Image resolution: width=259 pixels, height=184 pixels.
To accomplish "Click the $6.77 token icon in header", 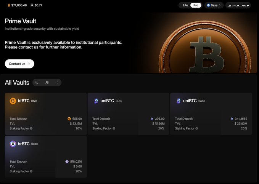I will pos(32,5).
